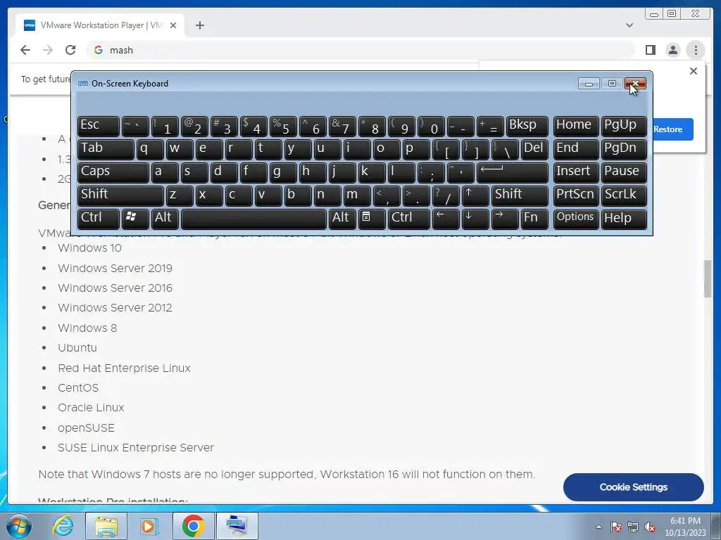
Task: Toggle the left Ctrl key
Action: [x=99, y=219]
